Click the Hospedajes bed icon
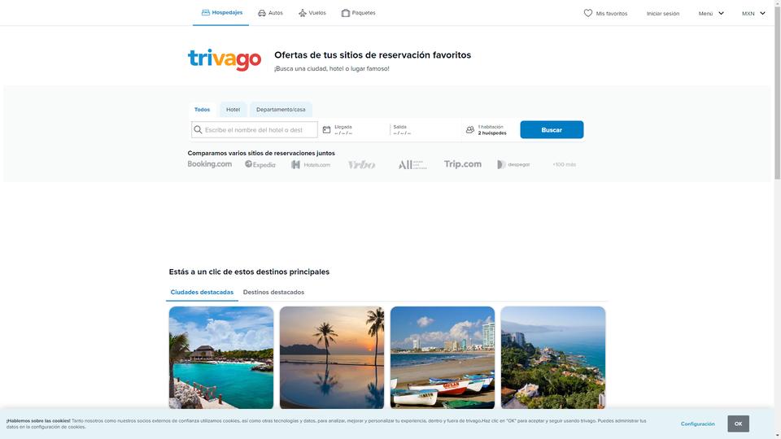The height and width of the screenshot is (439, 781). 205,12
